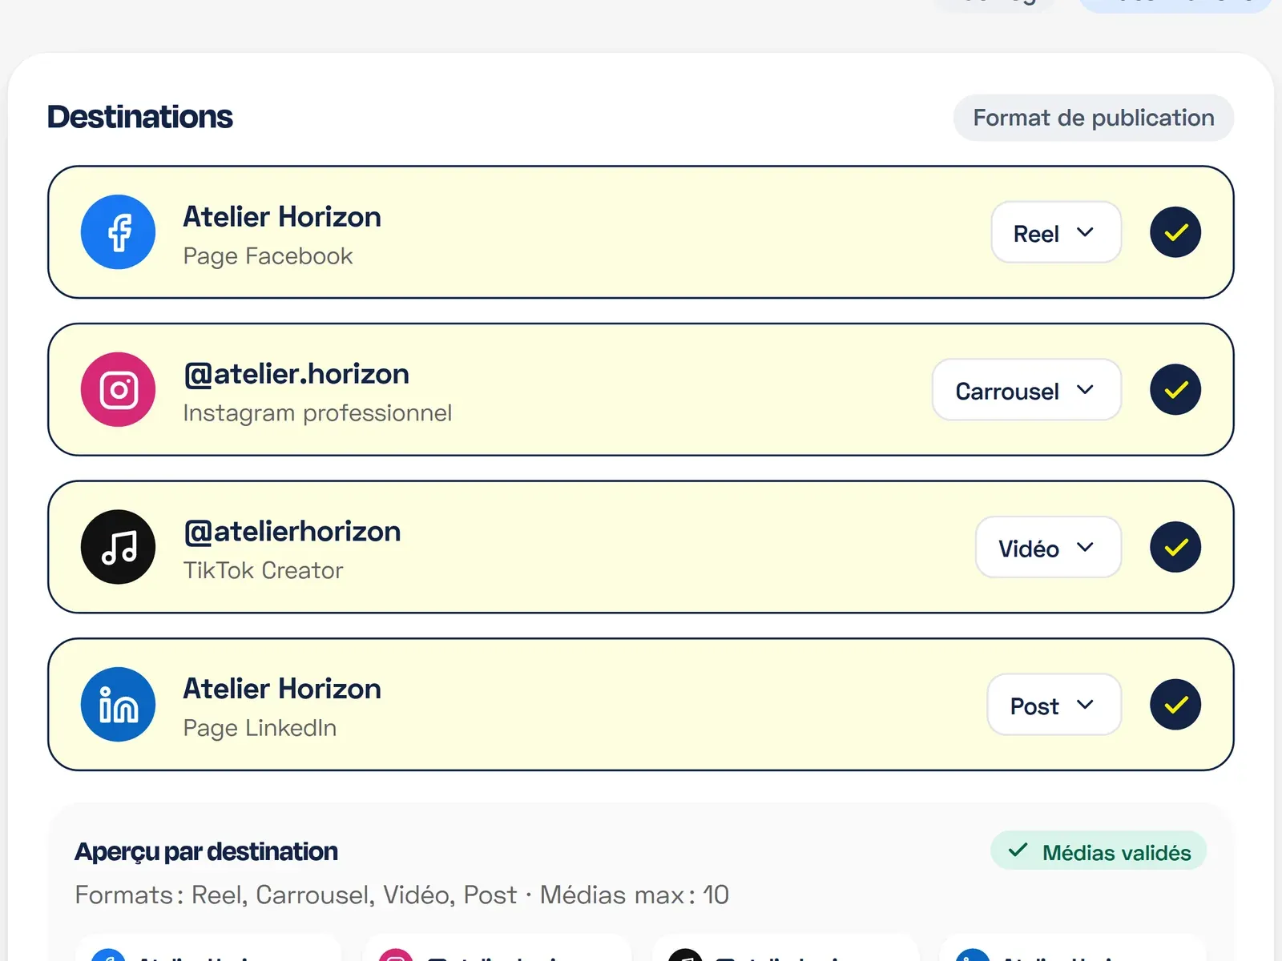
Task: Click the Formats and Médias max summary line
Action: (401, 895)
